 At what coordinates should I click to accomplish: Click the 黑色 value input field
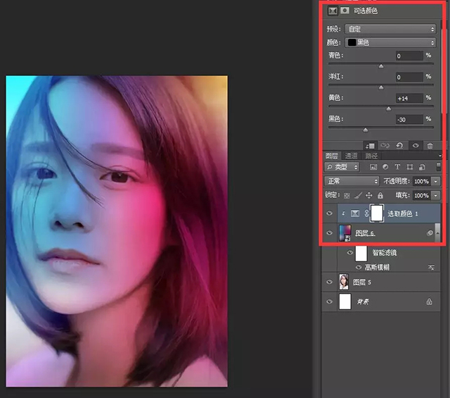(x=409, y=120)
